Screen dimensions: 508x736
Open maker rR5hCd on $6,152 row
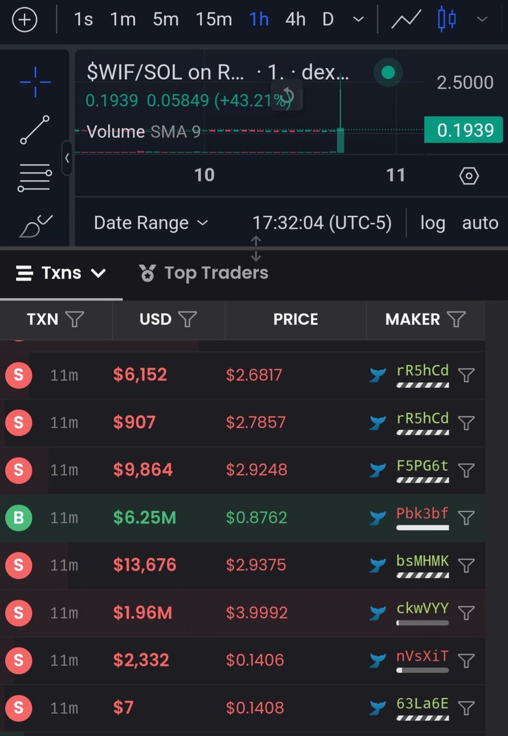click(x=422, y=370)
